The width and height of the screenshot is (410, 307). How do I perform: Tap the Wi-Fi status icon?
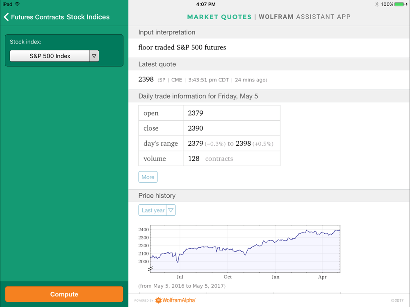(x=17, y=4)
